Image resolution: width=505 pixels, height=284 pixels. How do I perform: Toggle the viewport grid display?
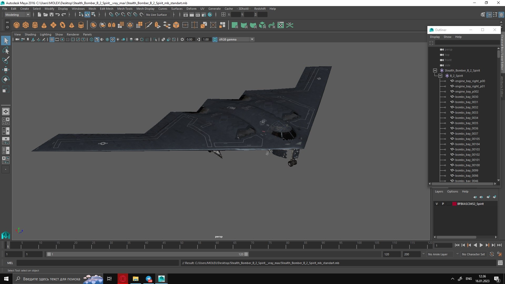coord(52,39)
